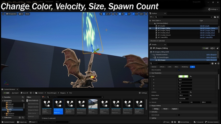
Task: Switch to the Rendering filter tab
Action: (185, 67)
